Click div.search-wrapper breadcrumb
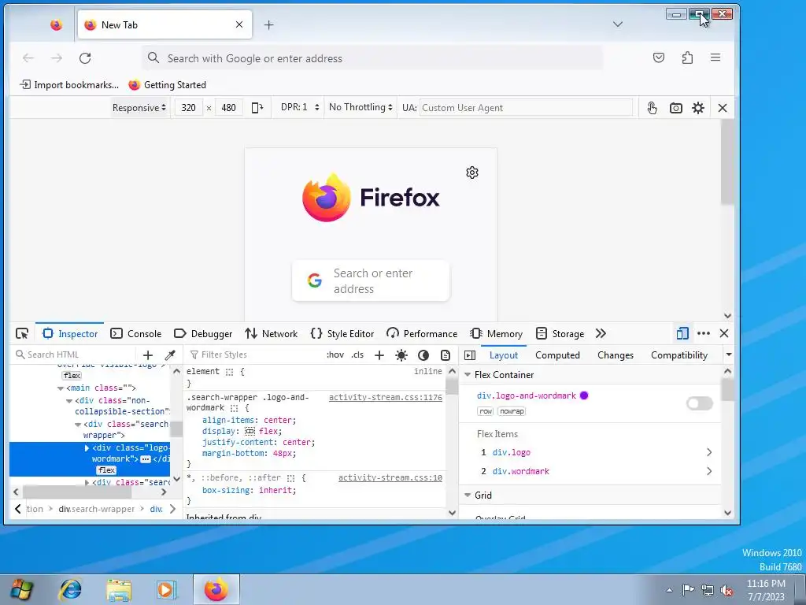 click(97, 509)
